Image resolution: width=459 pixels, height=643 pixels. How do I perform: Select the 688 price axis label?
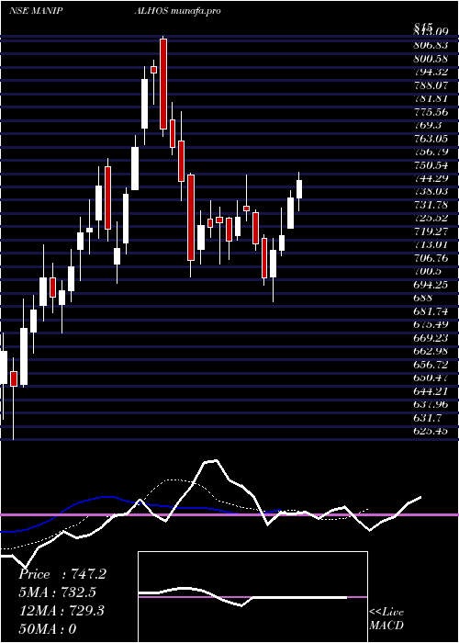tap(422, 299)
